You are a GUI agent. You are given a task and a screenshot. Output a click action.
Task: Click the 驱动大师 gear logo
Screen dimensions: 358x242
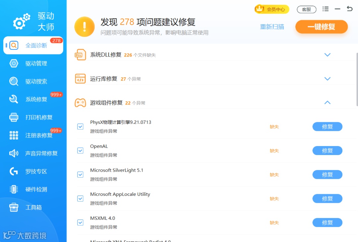[22, 22]
